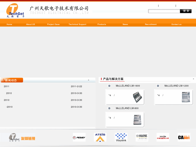Click the arrow icon beside McLLELAND LM-1600
The width and height of the screenshot is (196, 147).
pyautogui.click(x=109, y=86)
